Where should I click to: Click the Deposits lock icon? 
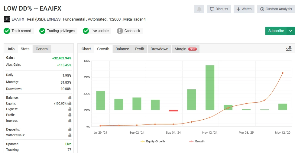70,129
